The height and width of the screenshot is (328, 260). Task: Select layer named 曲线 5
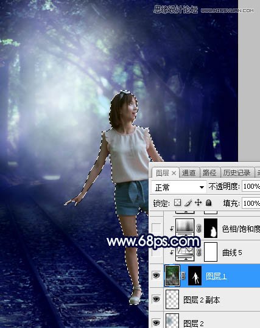coord(232,253)
